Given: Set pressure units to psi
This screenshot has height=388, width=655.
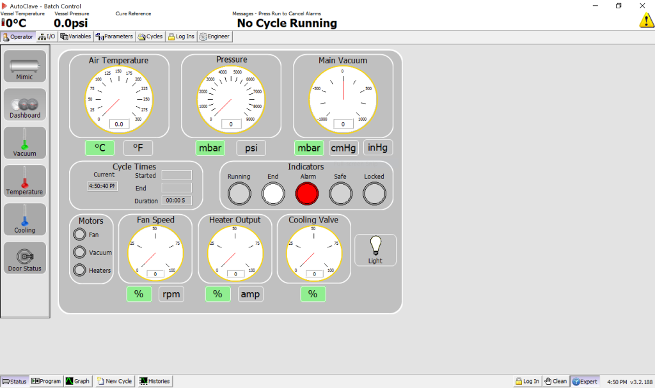Looking at the screenshot, I should 251,148.
